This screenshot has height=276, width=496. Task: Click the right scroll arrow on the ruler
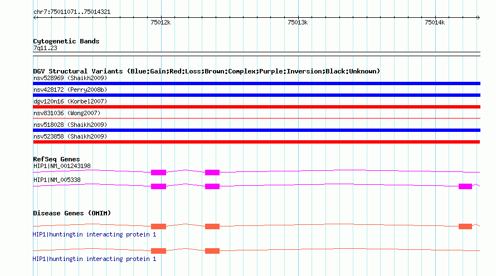tap(478, 18)
